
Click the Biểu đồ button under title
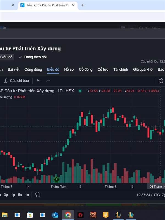tap(7, 57)
